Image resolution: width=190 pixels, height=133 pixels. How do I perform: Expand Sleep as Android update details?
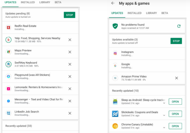click(164, 103)
